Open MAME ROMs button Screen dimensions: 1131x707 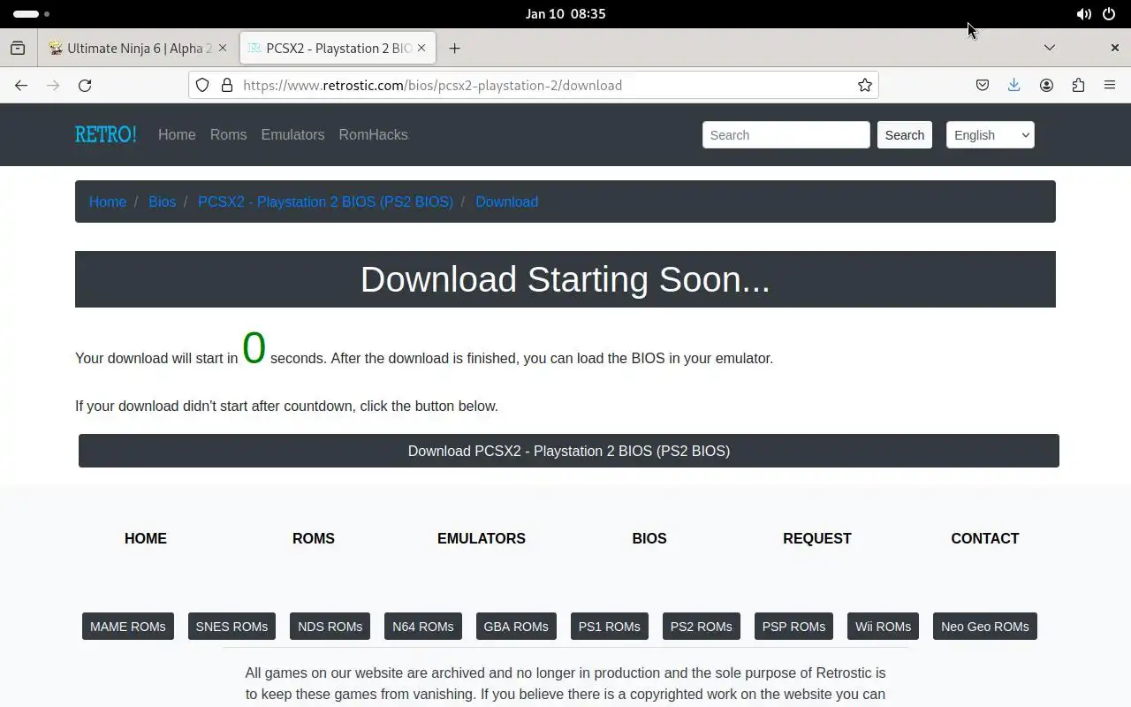pos(127,627)
